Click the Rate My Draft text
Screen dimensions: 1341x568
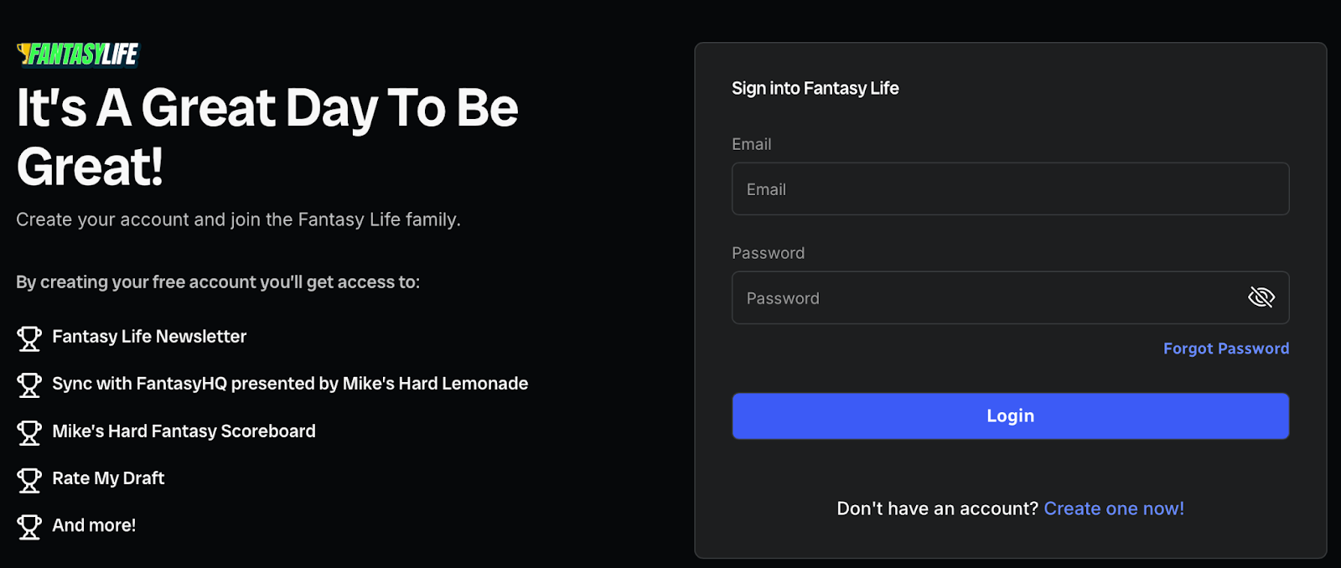point(108,478)
